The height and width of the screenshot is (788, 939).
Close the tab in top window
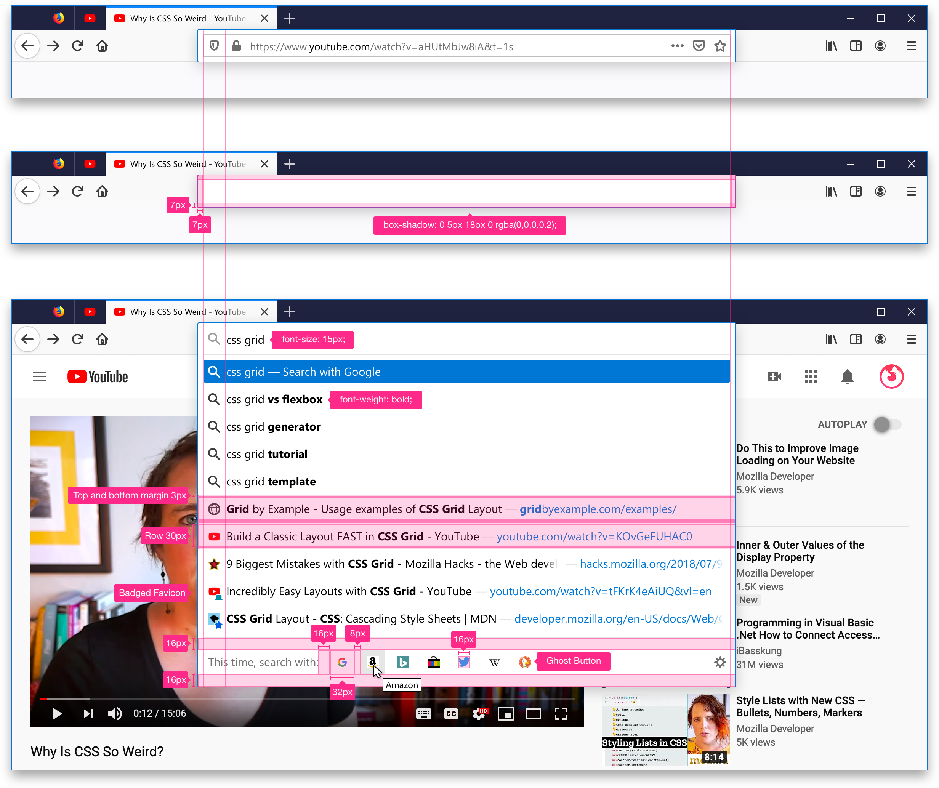tap(264, 18)
